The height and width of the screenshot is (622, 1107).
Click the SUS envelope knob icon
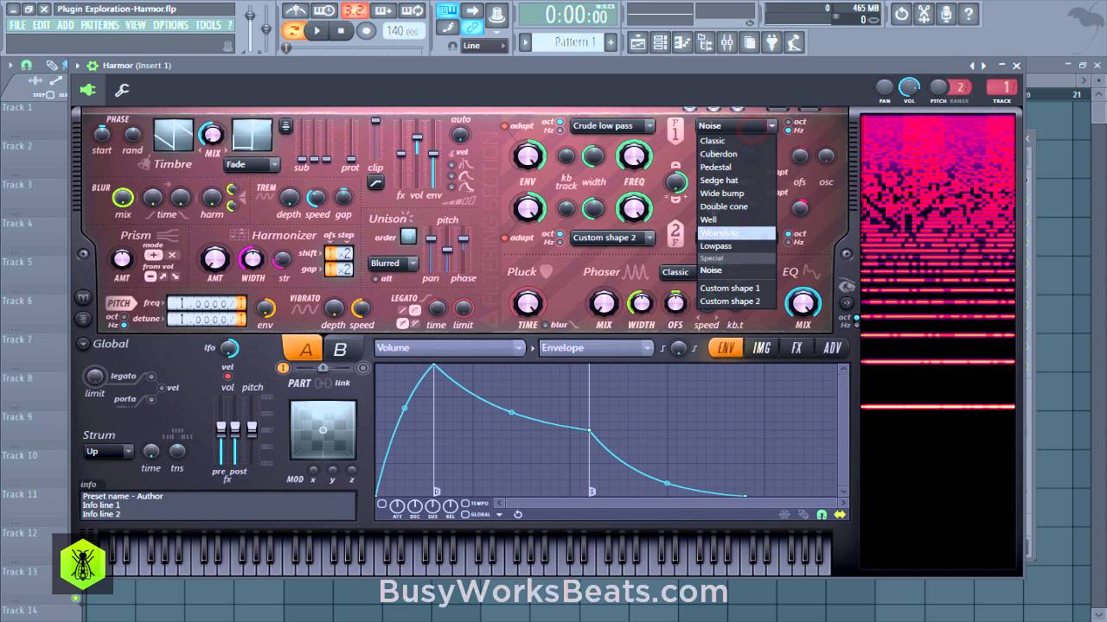pos(433,505)
